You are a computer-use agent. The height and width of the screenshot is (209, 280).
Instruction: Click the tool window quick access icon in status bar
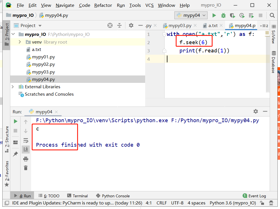[x=7, y=203]
